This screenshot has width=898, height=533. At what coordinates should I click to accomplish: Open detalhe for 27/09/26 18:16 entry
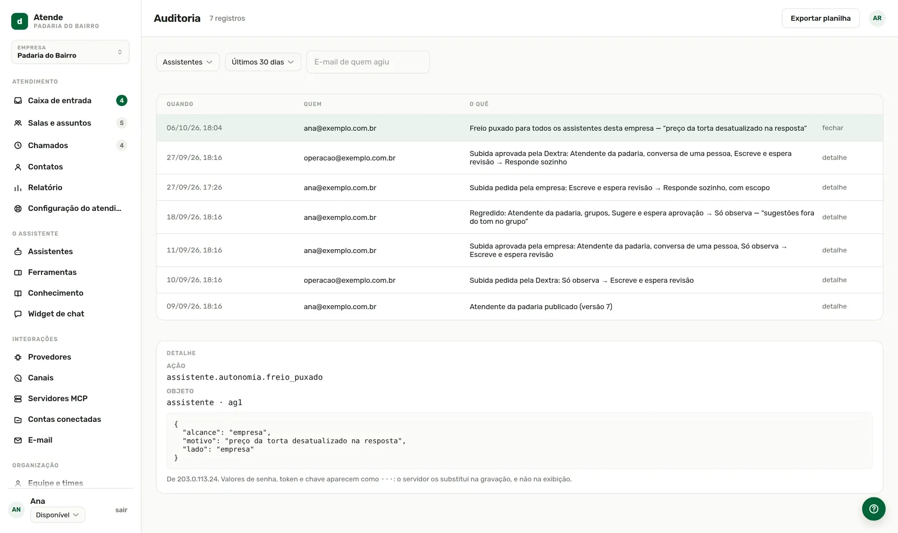(834, 158)
